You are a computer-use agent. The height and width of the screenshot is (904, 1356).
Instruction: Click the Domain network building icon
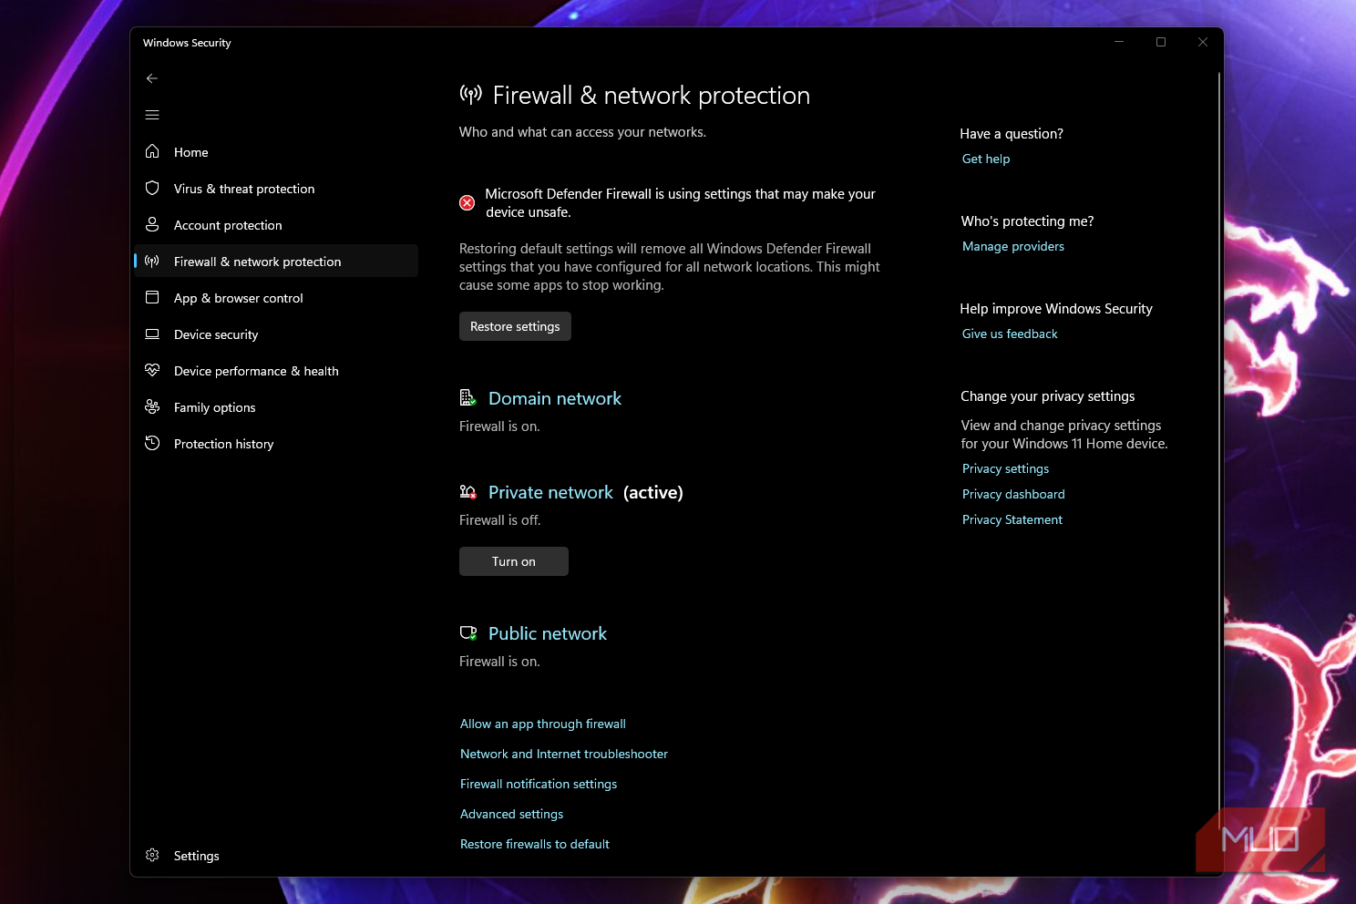tap(468, 397)
